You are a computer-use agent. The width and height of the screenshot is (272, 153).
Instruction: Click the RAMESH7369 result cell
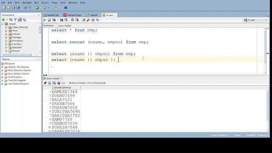65,92
